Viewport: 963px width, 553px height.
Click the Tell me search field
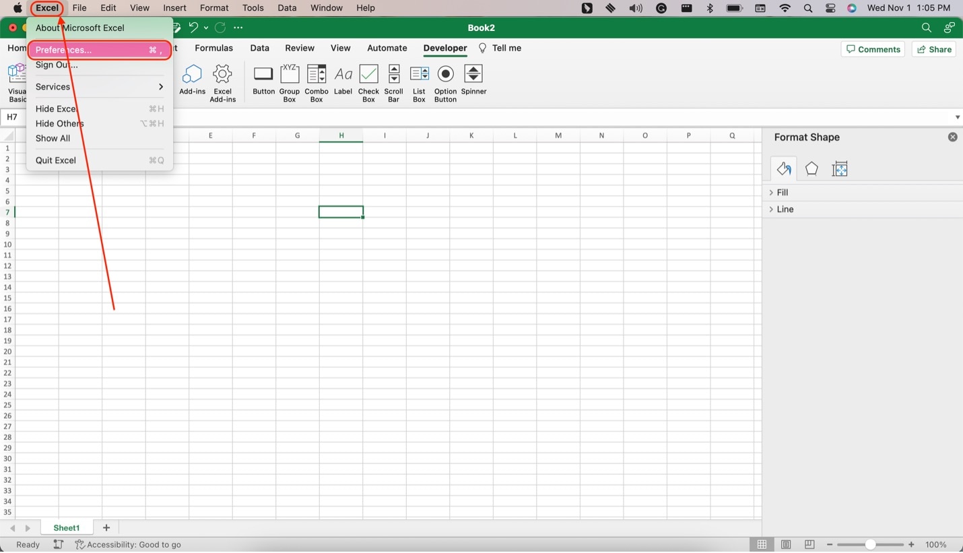click(500, 48)
